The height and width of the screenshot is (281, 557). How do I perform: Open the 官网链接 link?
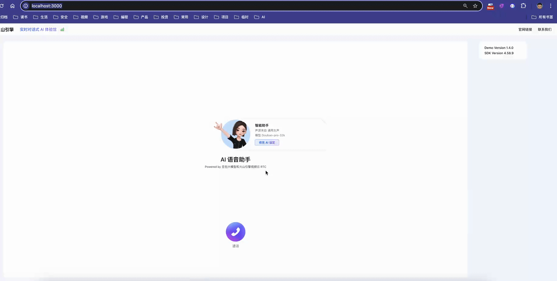525,29
